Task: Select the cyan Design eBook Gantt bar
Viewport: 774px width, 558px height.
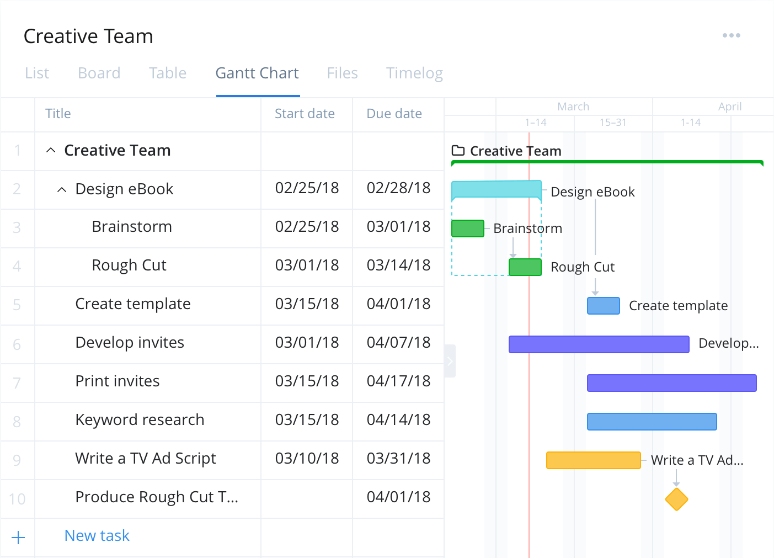Action: click(497, 189)
